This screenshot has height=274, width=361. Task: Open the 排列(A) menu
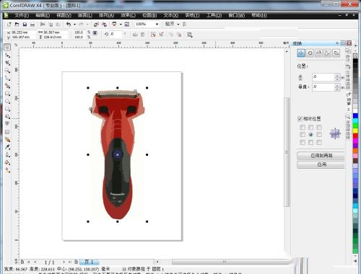[x=106, y=15]
